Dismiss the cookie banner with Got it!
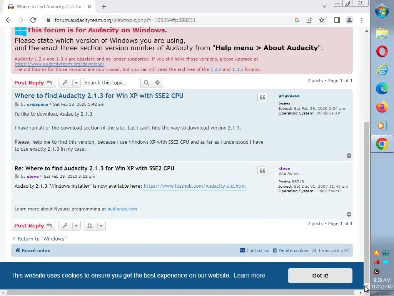This screenshot has width=394, height=296. [320, 276]
